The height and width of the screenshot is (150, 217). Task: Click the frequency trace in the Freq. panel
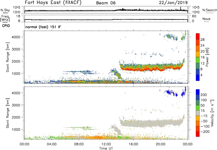[x=106, y=19]
